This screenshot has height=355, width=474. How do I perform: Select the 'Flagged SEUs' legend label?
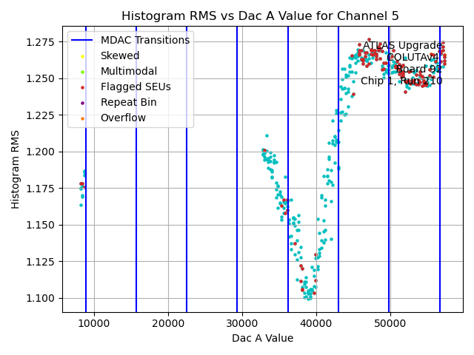coord(136,87)
